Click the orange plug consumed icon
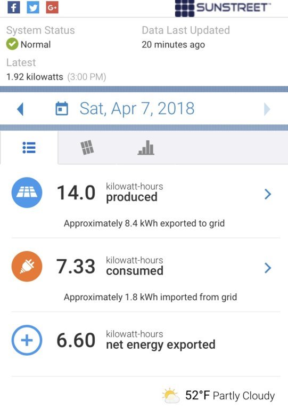This screenshot has height=409, width=288. point(27,266)
